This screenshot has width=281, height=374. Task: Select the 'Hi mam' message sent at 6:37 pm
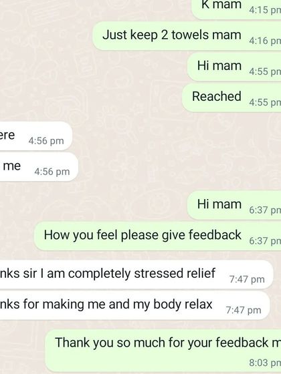234,205
